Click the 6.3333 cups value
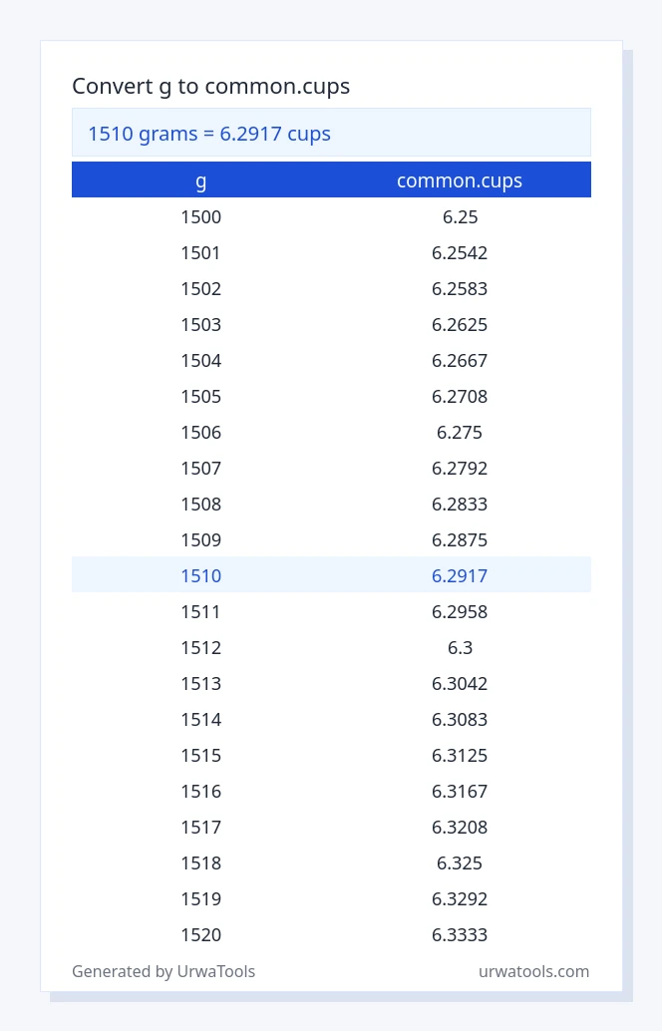662x1031 pixels. point(460,935)
